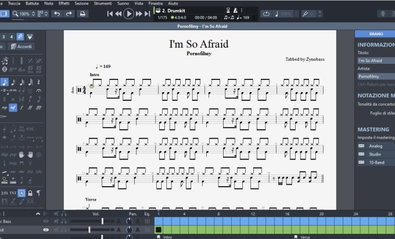Select voice 4
The width and height of the screenshot is (395, 239).
12,37
